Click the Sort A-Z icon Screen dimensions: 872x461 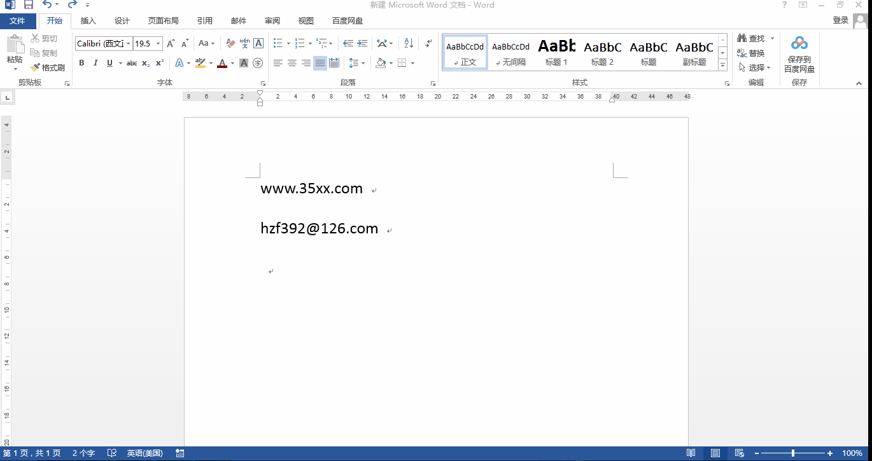[409, 44]
